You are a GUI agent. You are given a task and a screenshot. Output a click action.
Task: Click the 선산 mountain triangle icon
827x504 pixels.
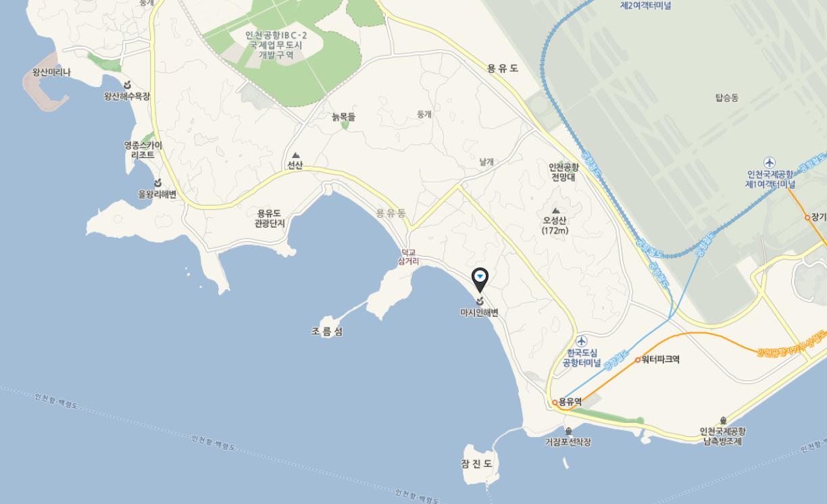click(295, 155)
